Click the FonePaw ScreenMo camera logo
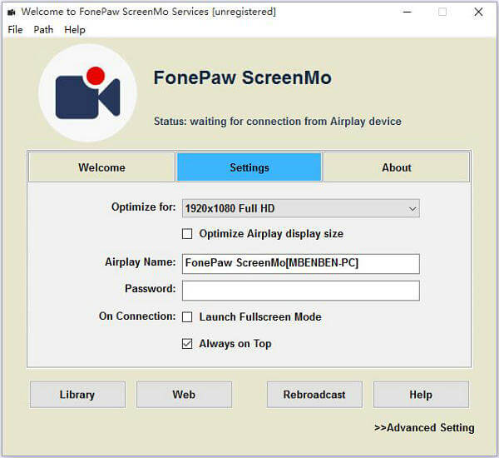499x458 pixels. point(88,92)
